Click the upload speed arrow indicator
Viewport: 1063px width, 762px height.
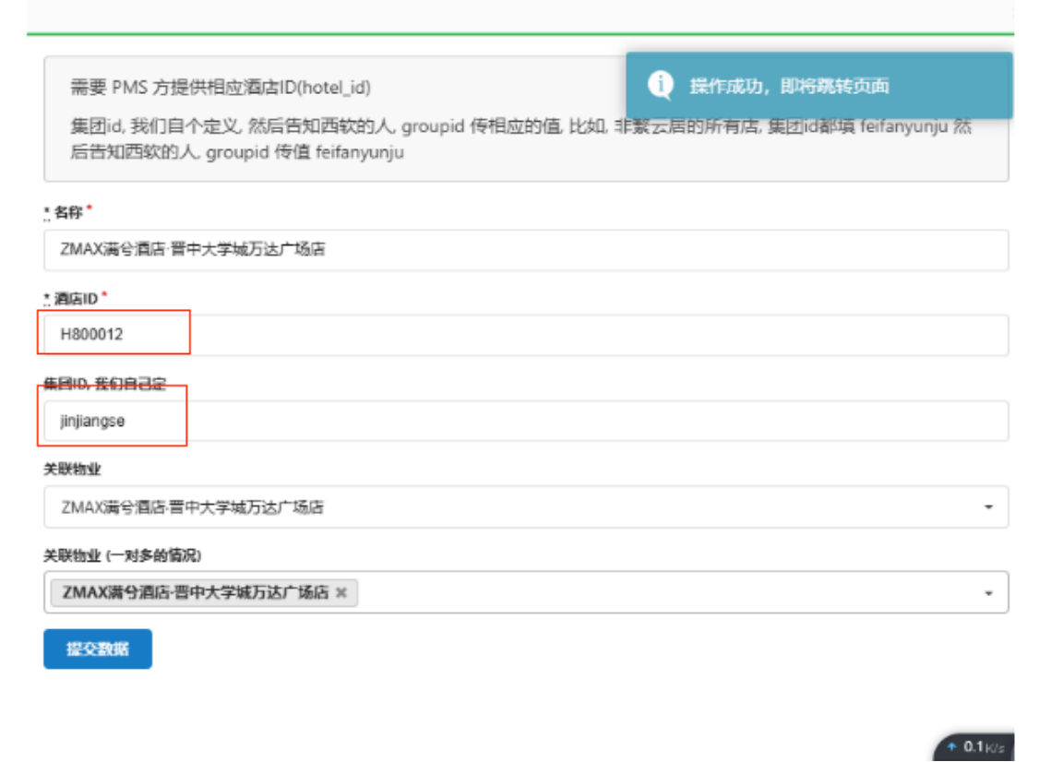(x=952, y=746)
